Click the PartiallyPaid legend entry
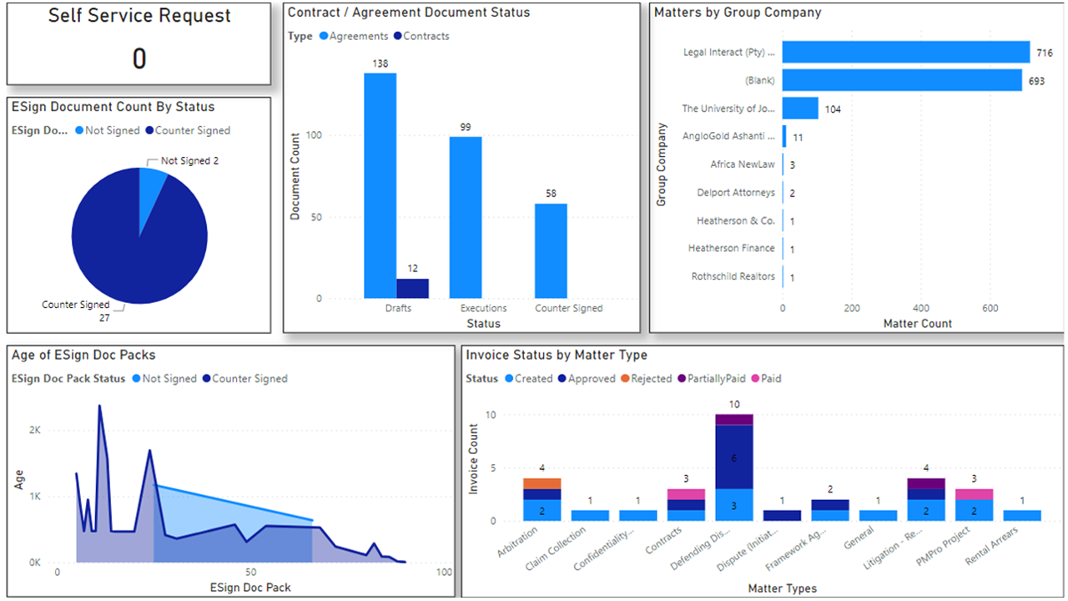Viewport: 1068px width, 601px height. coord(710,378)
